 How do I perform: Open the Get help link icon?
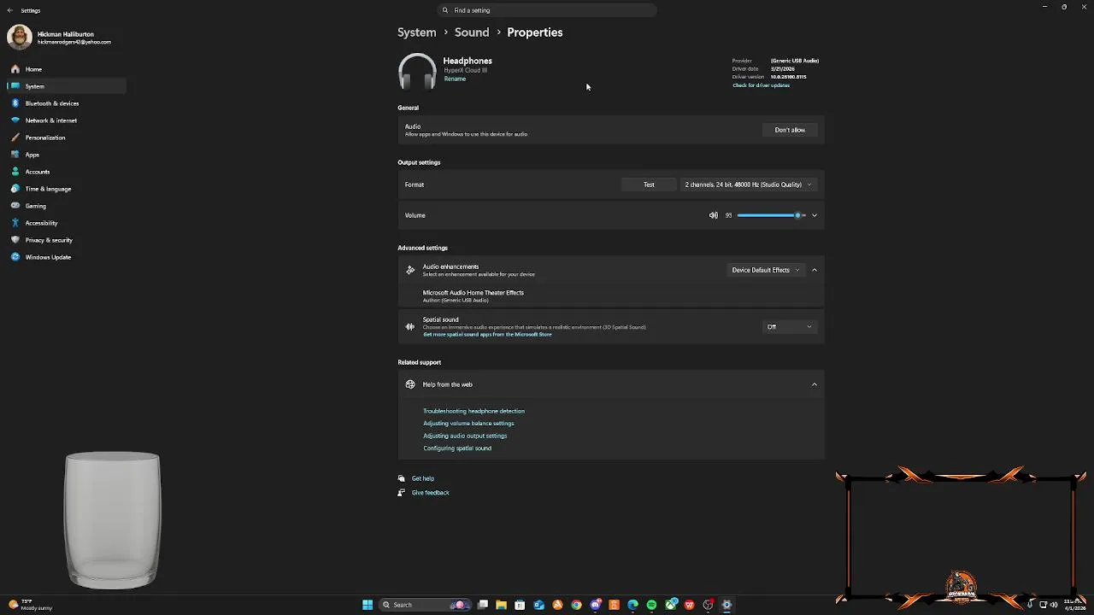point(402,478)
